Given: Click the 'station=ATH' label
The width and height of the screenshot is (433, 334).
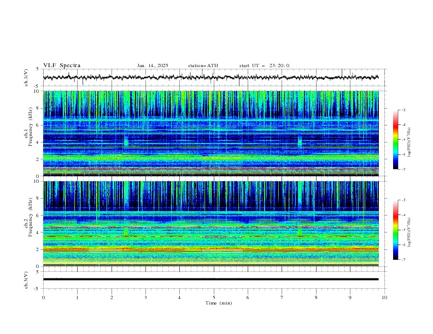Looking at the screenshot, I should tap(203, 65).
